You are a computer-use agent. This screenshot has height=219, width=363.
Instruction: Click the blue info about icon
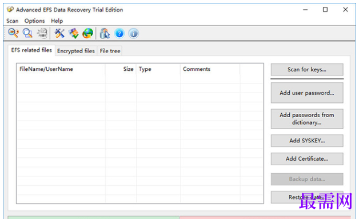tap(134, 34)
